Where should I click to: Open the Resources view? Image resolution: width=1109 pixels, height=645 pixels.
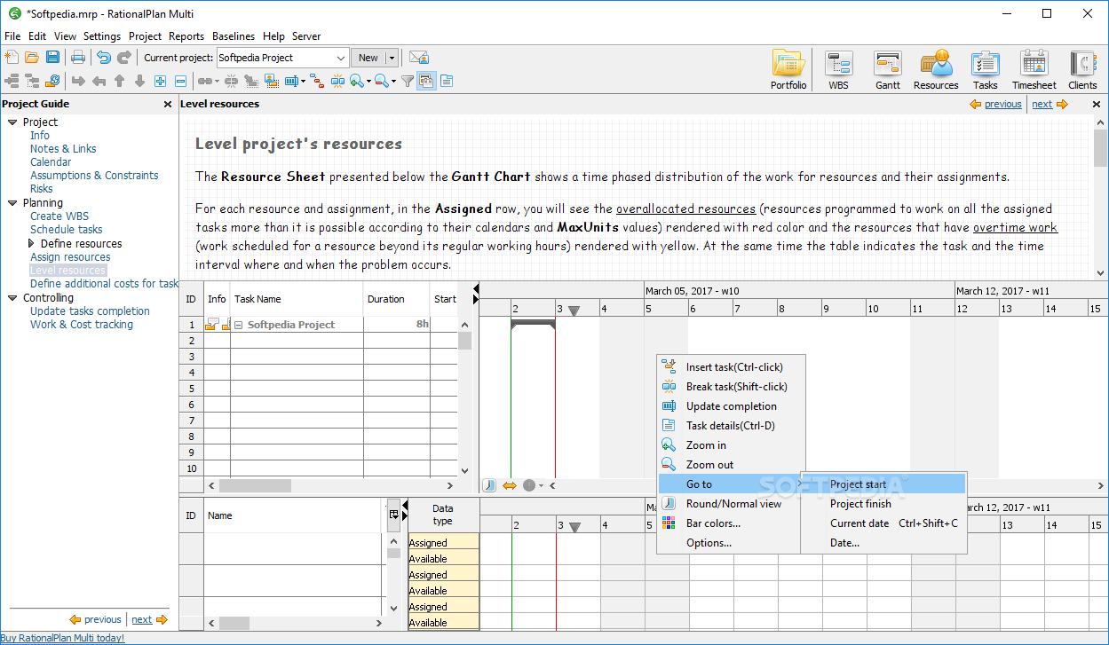[x=936, y=70]
